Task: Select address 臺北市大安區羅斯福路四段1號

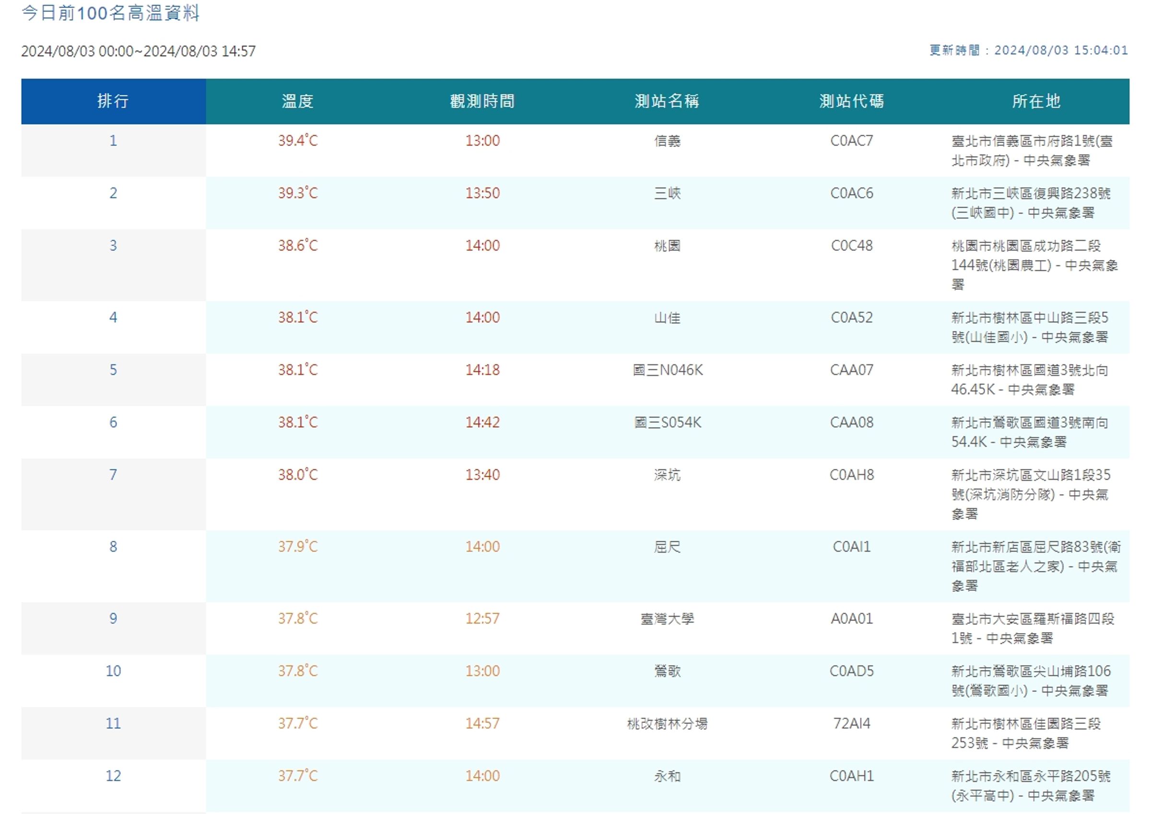Action: [1033, 628]
